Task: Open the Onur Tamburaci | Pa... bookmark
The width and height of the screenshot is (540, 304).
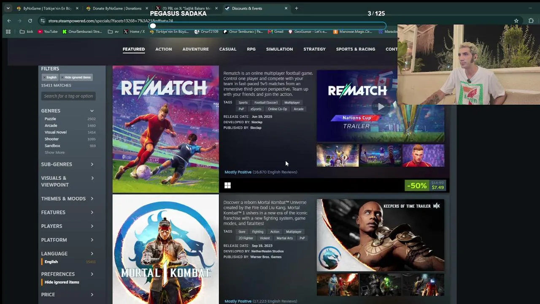Action: pos(243,32)
